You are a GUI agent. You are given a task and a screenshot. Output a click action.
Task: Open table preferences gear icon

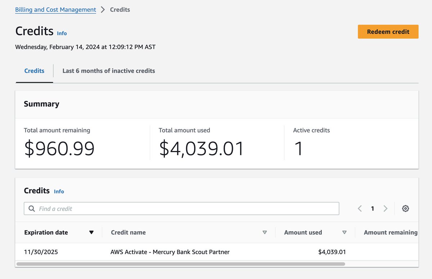tap(405, 208)
